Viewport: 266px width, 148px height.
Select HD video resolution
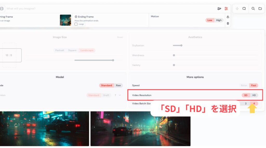click(254, 95)
